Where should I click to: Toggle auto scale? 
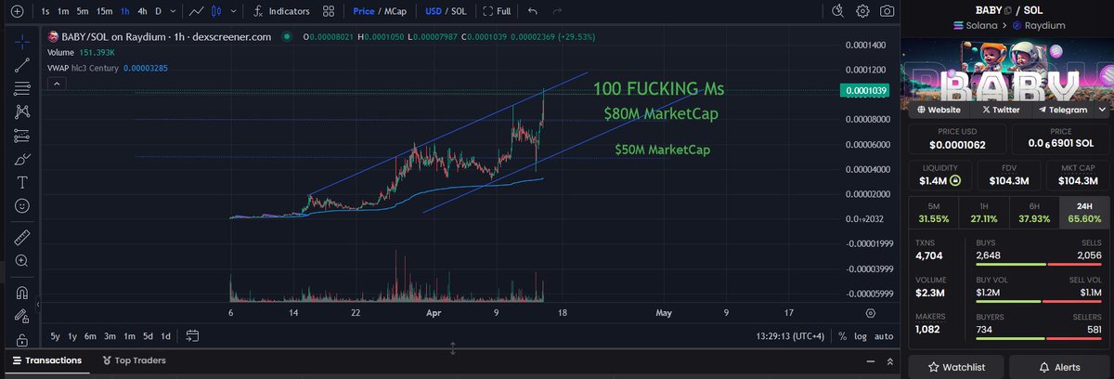(884, 336)
